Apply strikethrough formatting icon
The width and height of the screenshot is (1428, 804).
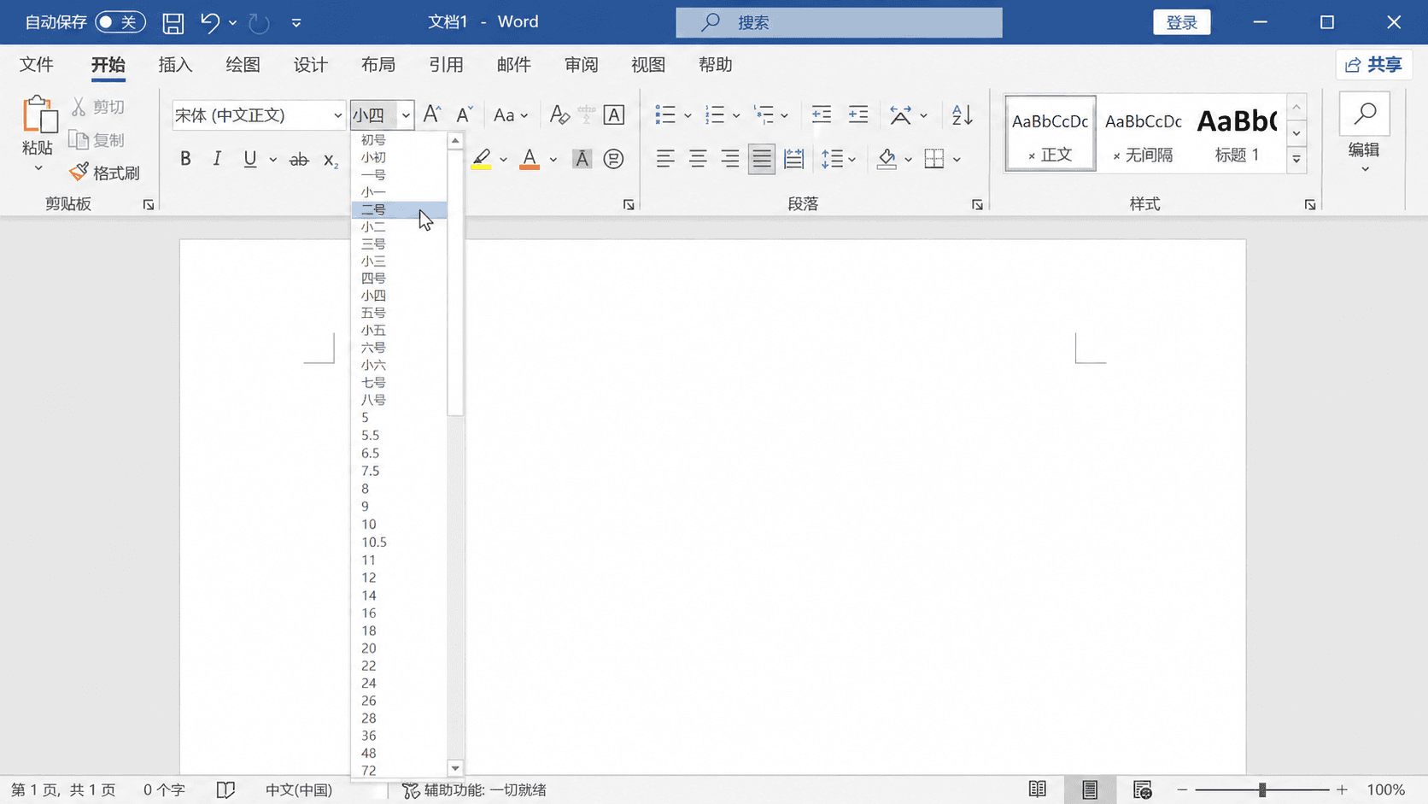(x=298, y=159)
